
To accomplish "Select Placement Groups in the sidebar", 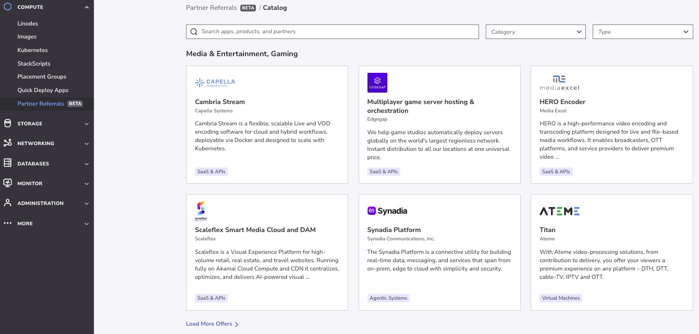I will 42,76.
